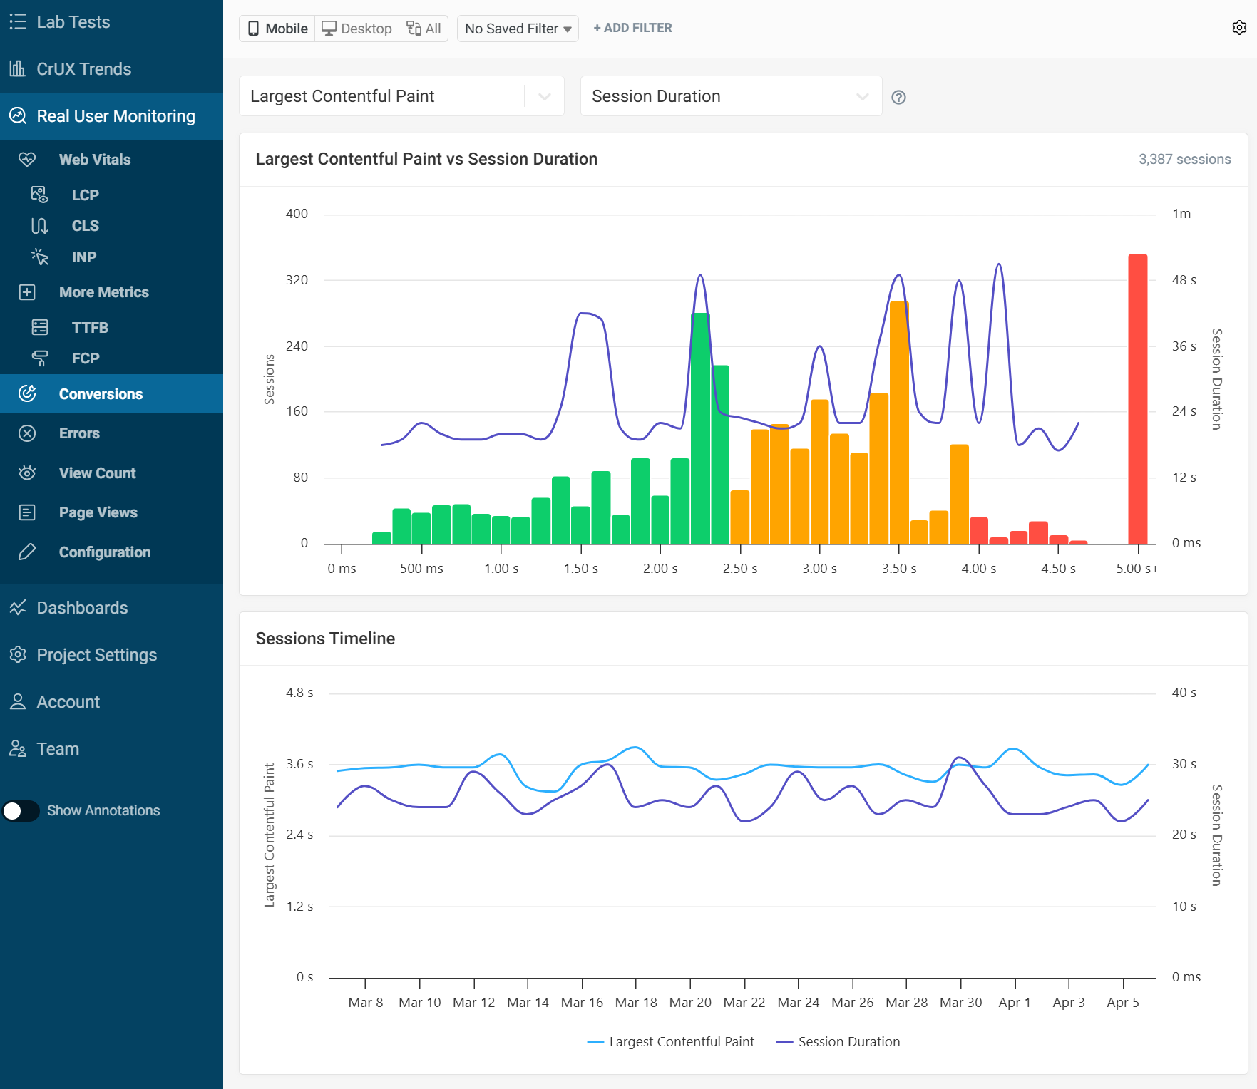Click the red 5.00 s+ bar
Image resolution: width=1257 pixels, height=1089 pixels.
point(1137,399)
